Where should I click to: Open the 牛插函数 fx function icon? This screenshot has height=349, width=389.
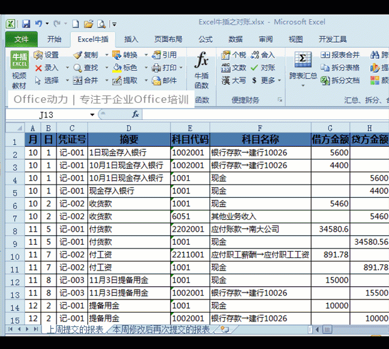(x=201, y=60)
